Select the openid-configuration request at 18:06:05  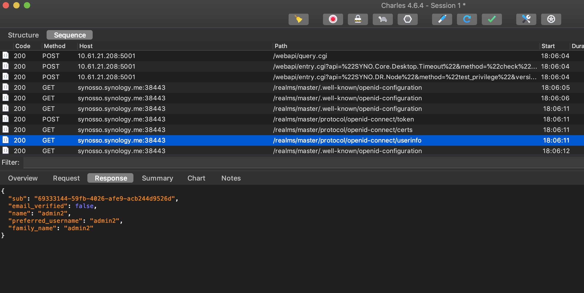[x=292, y=88]
